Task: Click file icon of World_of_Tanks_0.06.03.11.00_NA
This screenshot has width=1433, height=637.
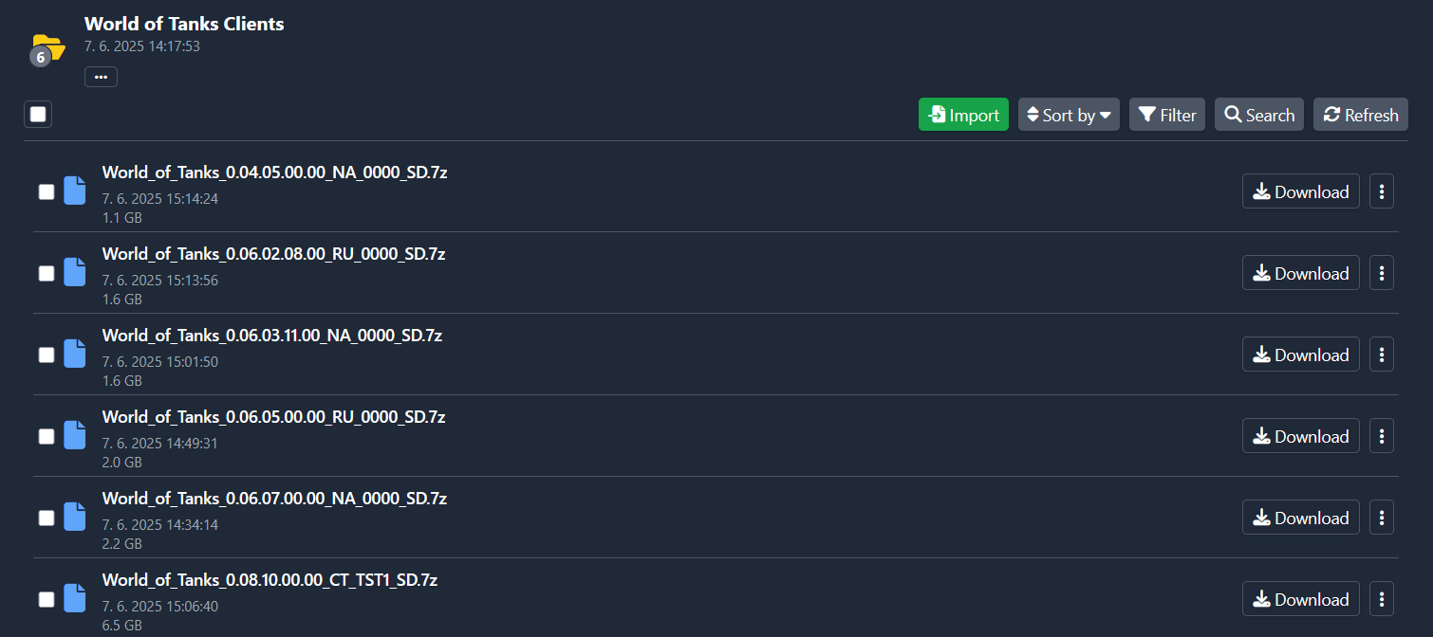Action: pyautogui.click(x=75, y=354)
